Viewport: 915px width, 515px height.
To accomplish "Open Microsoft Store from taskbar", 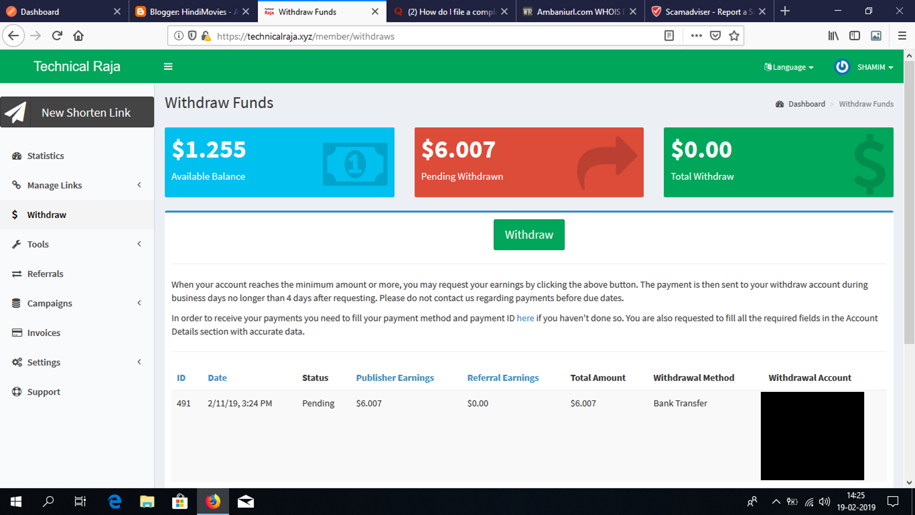I will tap(180, 502).
